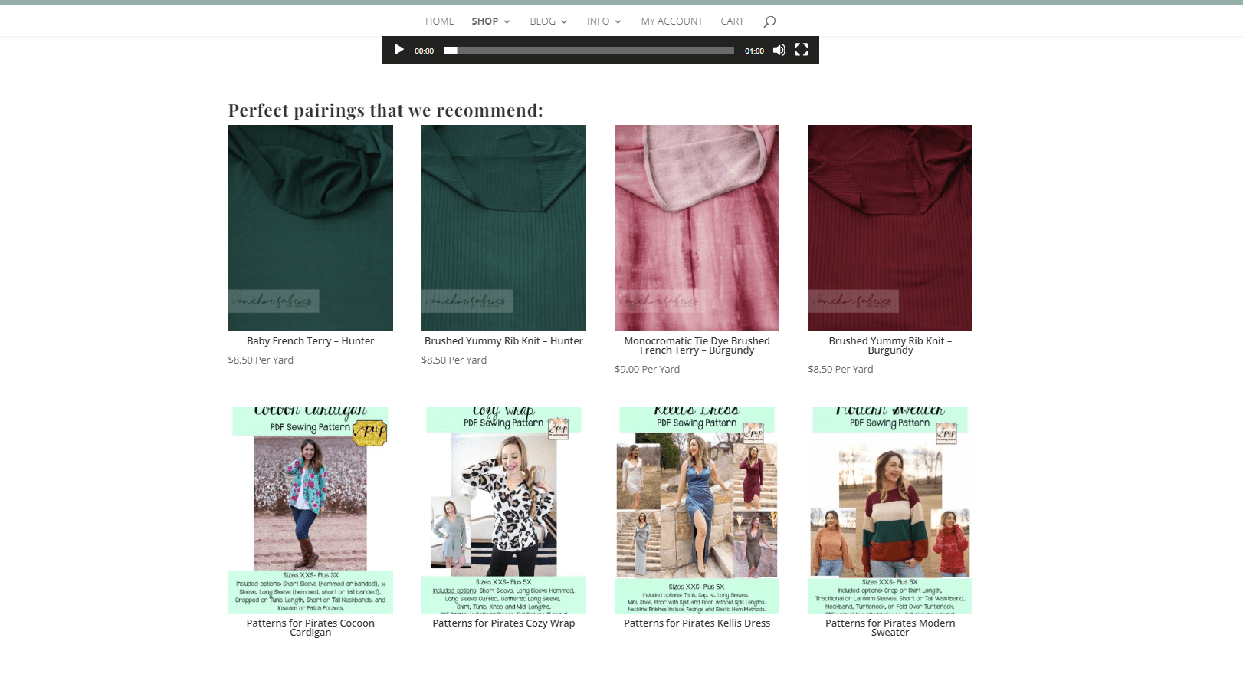The width and height of the screenshot is (1243, 681).
Task: Open Patterns for Pirates Kellis Dress link
Action: (x=697, y=623)
